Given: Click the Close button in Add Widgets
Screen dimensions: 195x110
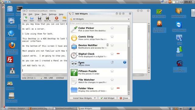Looking at the screenshot, I should pyautogui.click(x=124, y=98).
